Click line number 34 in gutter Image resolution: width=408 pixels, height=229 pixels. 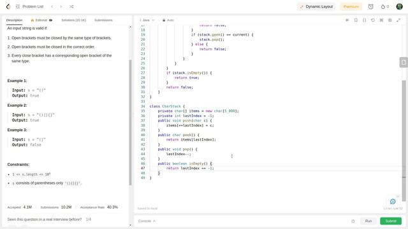coord(143,106)
